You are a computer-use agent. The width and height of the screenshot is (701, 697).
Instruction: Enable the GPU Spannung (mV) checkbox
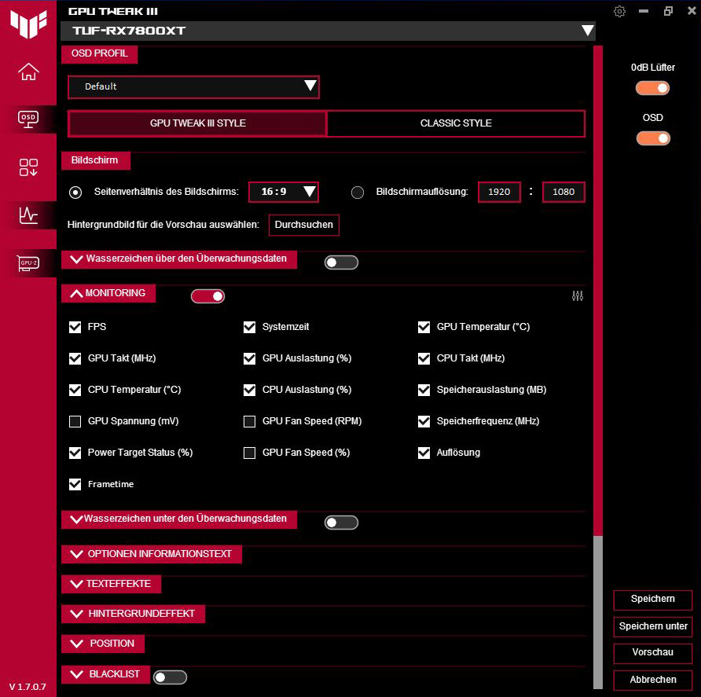[x=75, y=421]
